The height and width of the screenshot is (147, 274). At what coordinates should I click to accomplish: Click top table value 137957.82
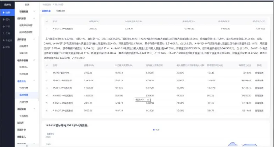[x=189, y=29]
